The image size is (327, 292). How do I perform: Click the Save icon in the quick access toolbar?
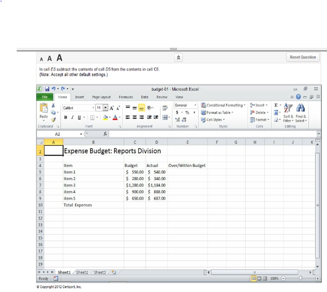tap(47, 89)
